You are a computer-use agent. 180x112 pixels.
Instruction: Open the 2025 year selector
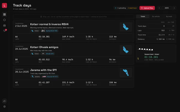[167, 8]
